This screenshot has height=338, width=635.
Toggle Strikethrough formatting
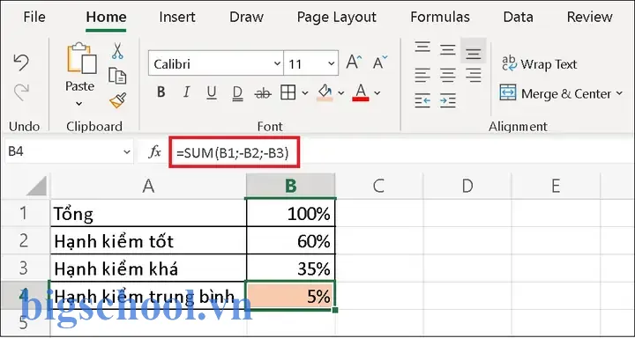click(x=263, y=93)
